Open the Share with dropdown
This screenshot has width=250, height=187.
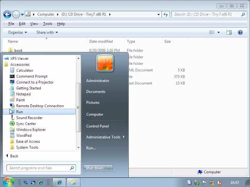tap(47, 32)
